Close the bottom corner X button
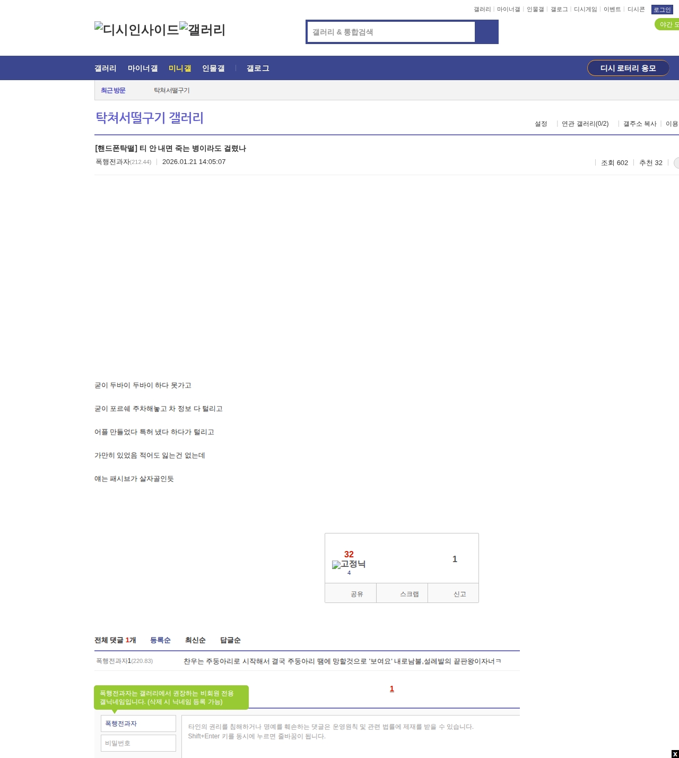The width and height of the screenshot is (679, 758). (675, 754)
